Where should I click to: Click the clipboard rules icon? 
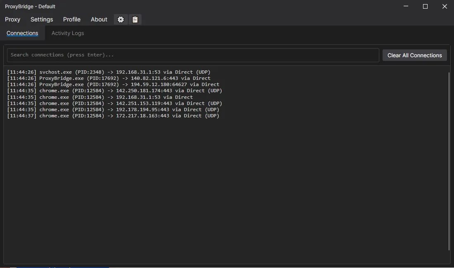click(135, 19)
